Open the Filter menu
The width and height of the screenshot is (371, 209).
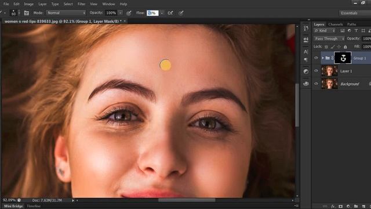click(x=81, y=4)
